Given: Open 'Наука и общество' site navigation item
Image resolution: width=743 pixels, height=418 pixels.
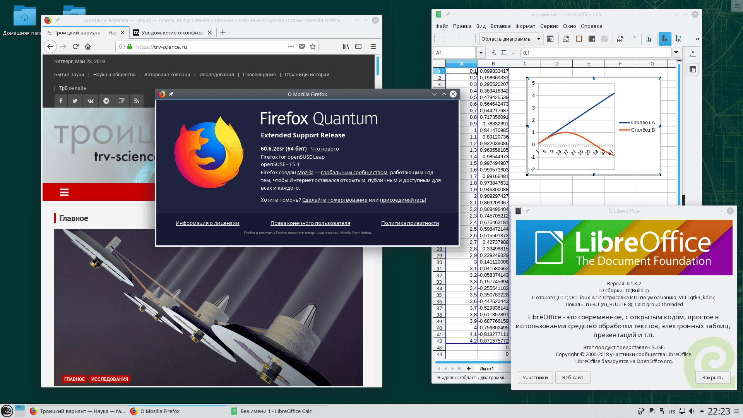Looking at the screenshot, I should 114,75.
